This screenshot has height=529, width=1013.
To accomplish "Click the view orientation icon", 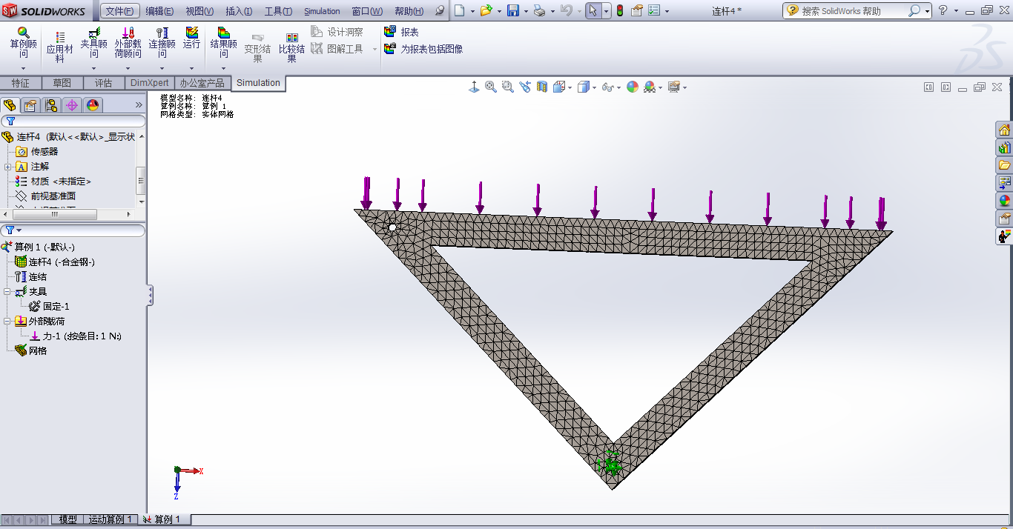I will click(x=559, y=87).
